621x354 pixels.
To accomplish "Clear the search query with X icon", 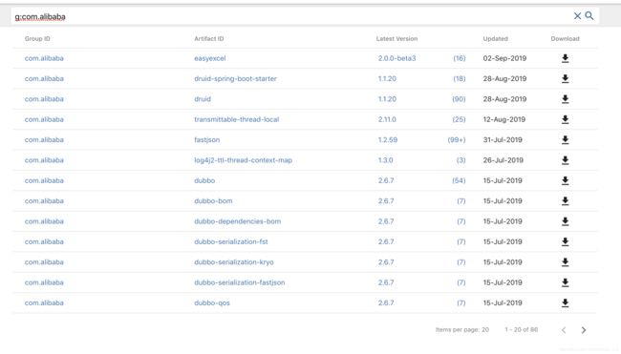I will tap(577, 16).
